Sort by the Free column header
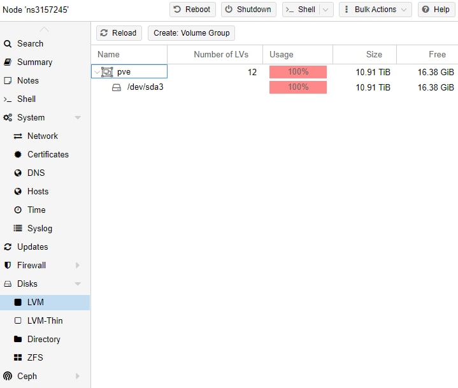Screen dimensions: 458x388 coord(427,54)
